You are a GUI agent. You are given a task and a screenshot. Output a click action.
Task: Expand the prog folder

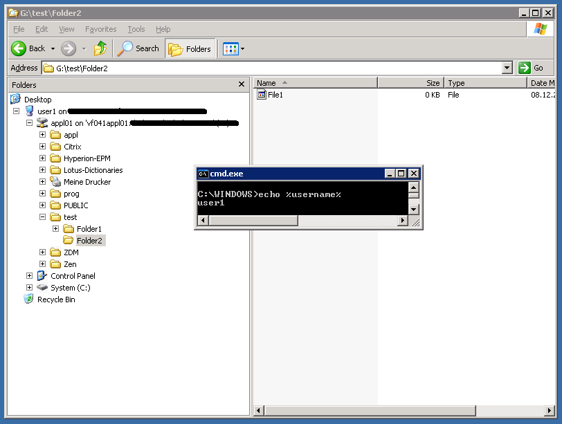[x=43, y=194]
